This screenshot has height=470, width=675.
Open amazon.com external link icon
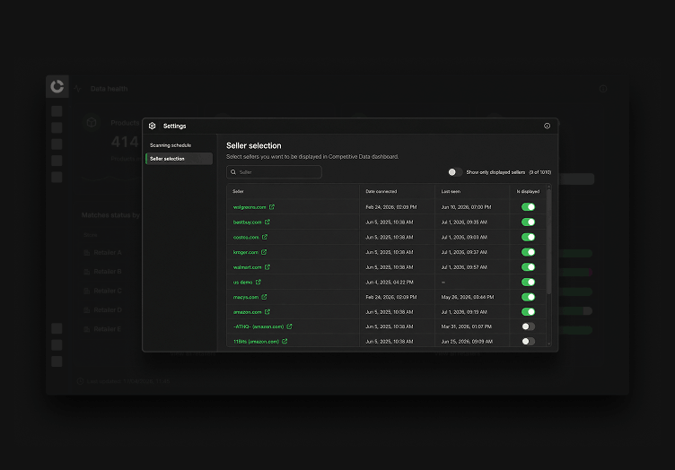click(267, 312)
